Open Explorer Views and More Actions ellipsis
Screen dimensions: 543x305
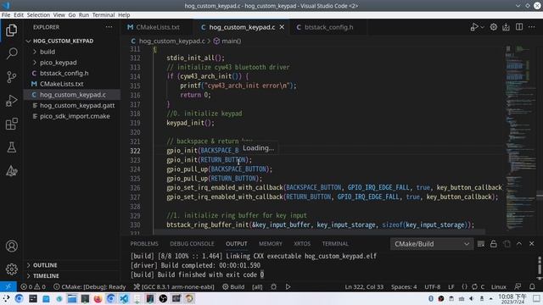(x=109, y=27)
